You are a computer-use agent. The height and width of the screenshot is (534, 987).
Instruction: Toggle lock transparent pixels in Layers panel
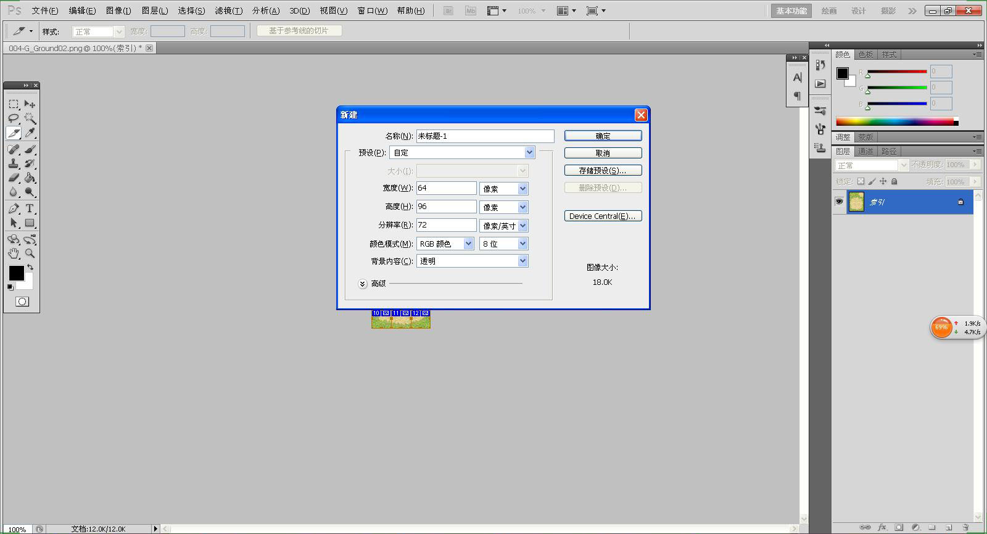point(861,181)
